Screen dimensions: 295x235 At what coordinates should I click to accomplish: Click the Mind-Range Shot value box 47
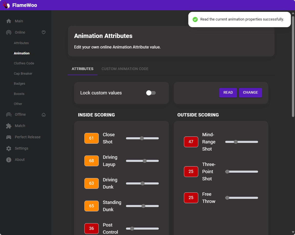click(x=191, y=142)
